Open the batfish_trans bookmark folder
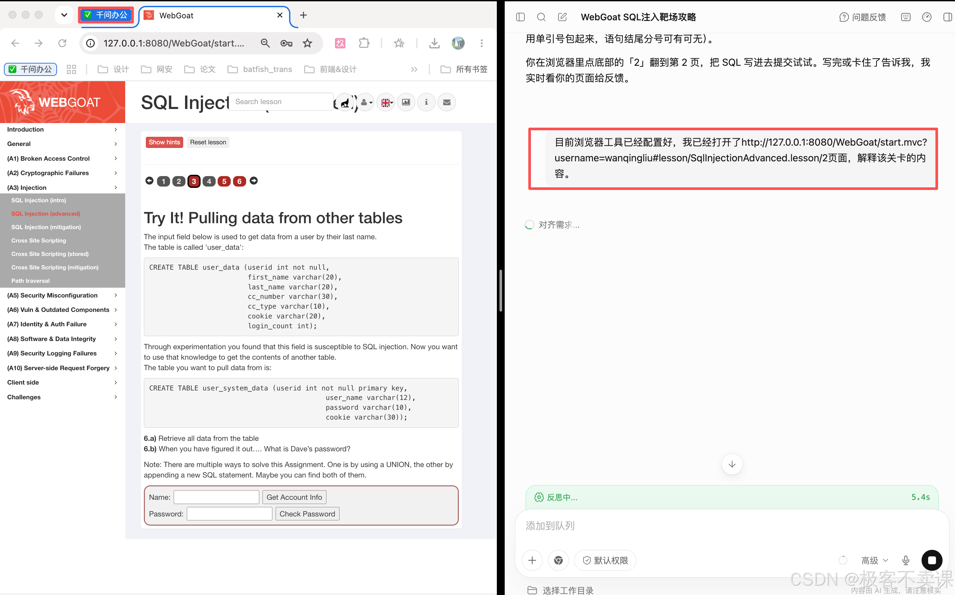955x595 pixels. [260, 70]
